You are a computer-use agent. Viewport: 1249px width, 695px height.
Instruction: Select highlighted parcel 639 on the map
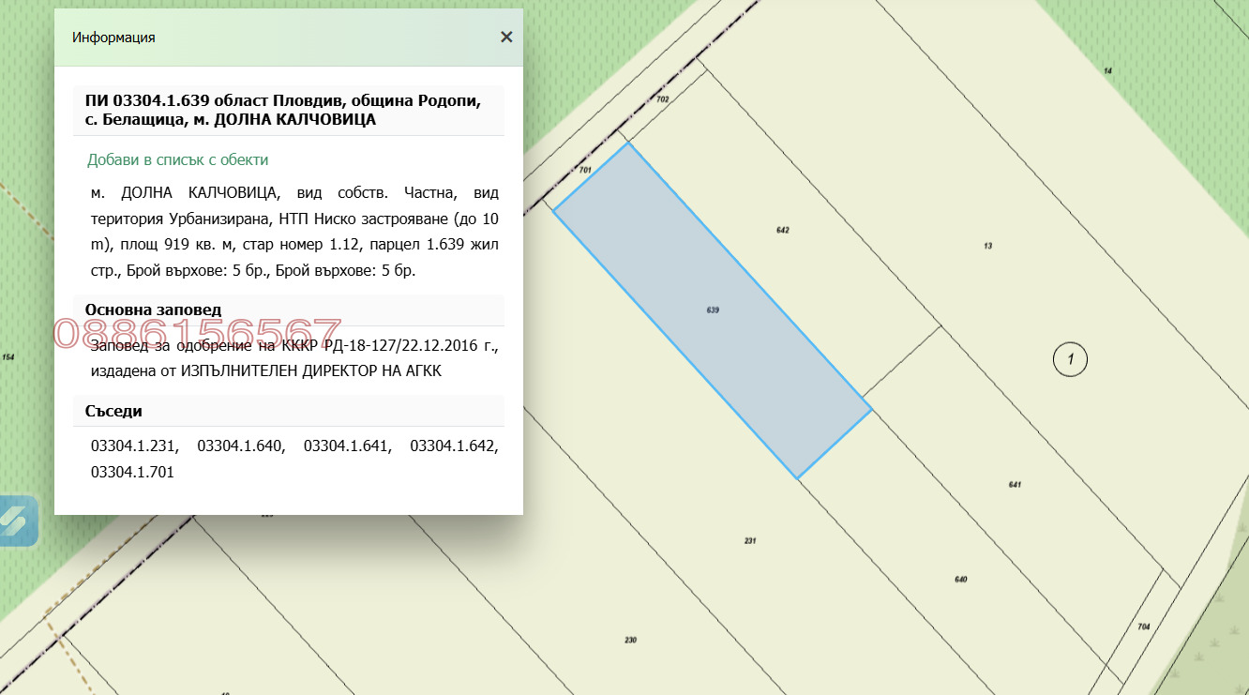[x=713, y=310]
